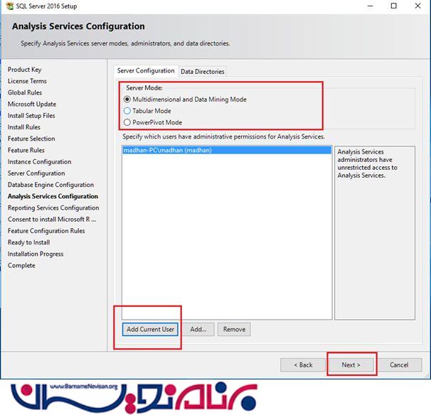Proceed with the Next button
The height and width of the screenshot is (415, 431).
point(351,365)
